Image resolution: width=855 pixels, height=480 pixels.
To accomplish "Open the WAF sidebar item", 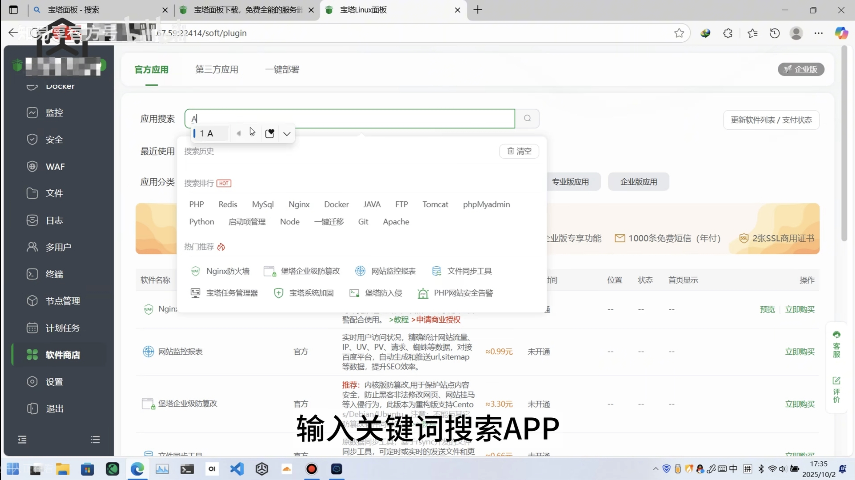I will pos(55,166).
